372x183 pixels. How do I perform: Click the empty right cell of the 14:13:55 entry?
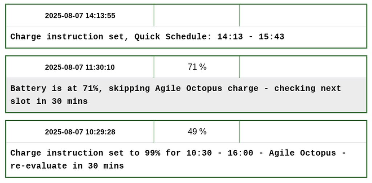click(x=303, y=16)
